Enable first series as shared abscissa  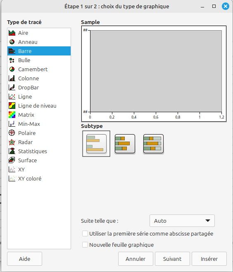coord(85,233)
